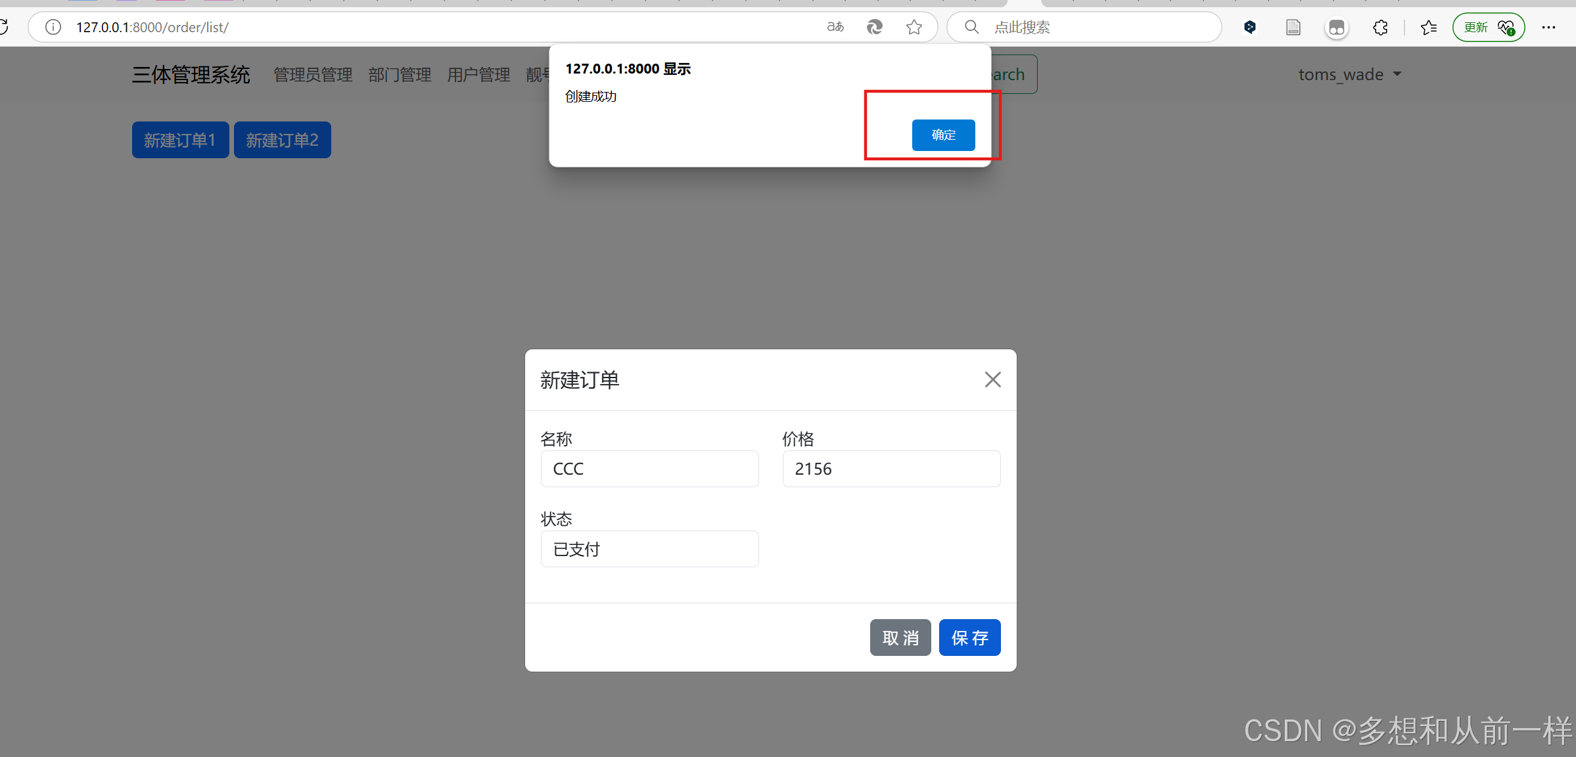Confirm the alert with 确定 button
The image size is (1576, 757).
click(x=943, y=135)
